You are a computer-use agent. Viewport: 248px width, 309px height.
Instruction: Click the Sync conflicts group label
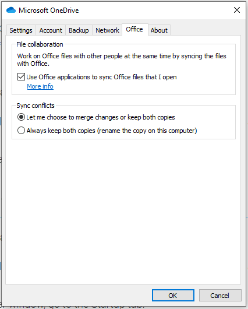coord(36,106)
